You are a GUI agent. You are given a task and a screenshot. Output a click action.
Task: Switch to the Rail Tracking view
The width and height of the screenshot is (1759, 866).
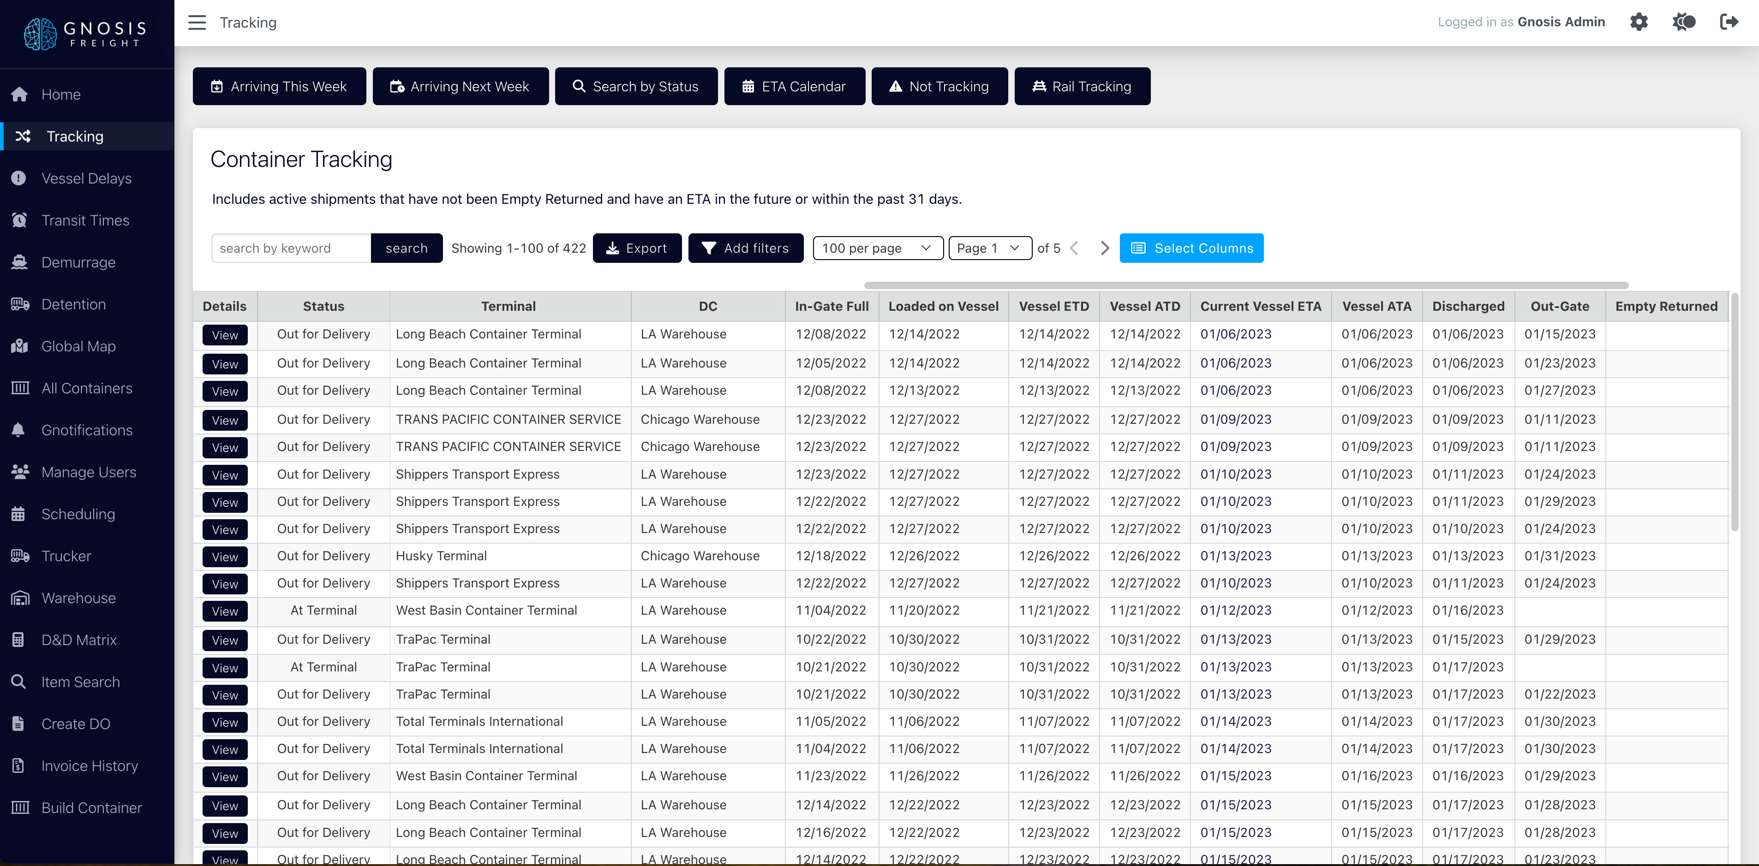coord(1082,87)
